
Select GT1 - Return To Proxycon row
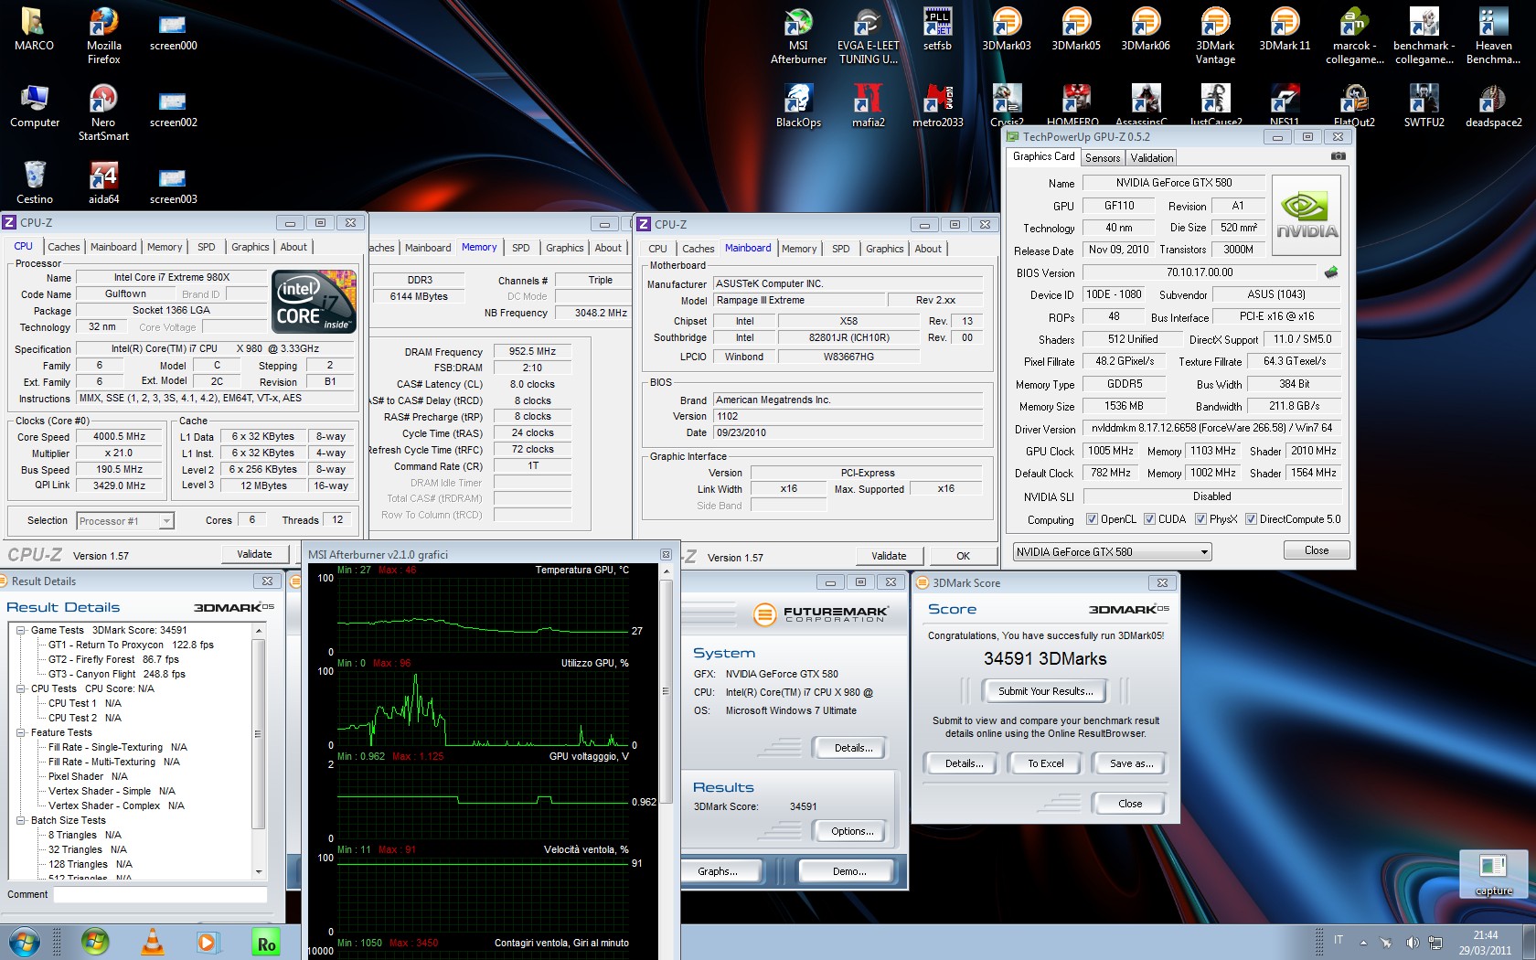coord(131,645)
